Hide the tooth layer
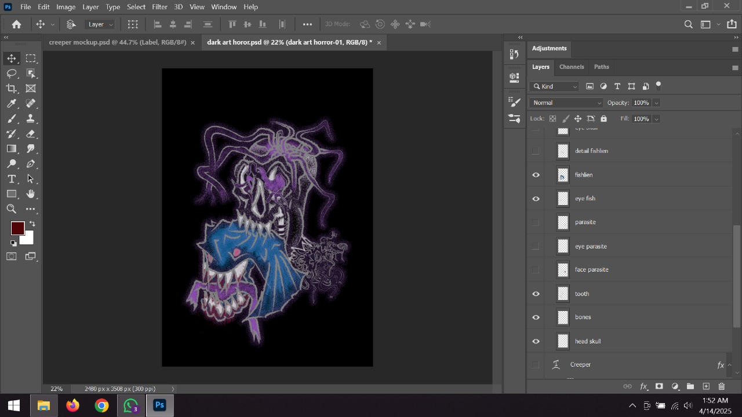Screen dimensions: 742x417 click(536, 294)
